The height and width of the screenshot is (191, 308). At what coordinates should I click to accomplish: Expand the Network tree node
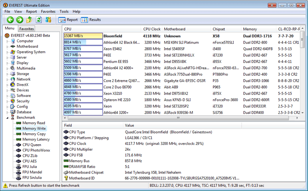pyautogui.click(x=8, y=80)
